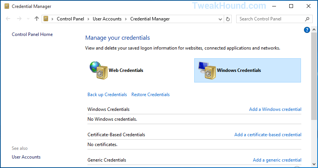
Task: Click the Back navigation arrow
Action: pos(8,19)
